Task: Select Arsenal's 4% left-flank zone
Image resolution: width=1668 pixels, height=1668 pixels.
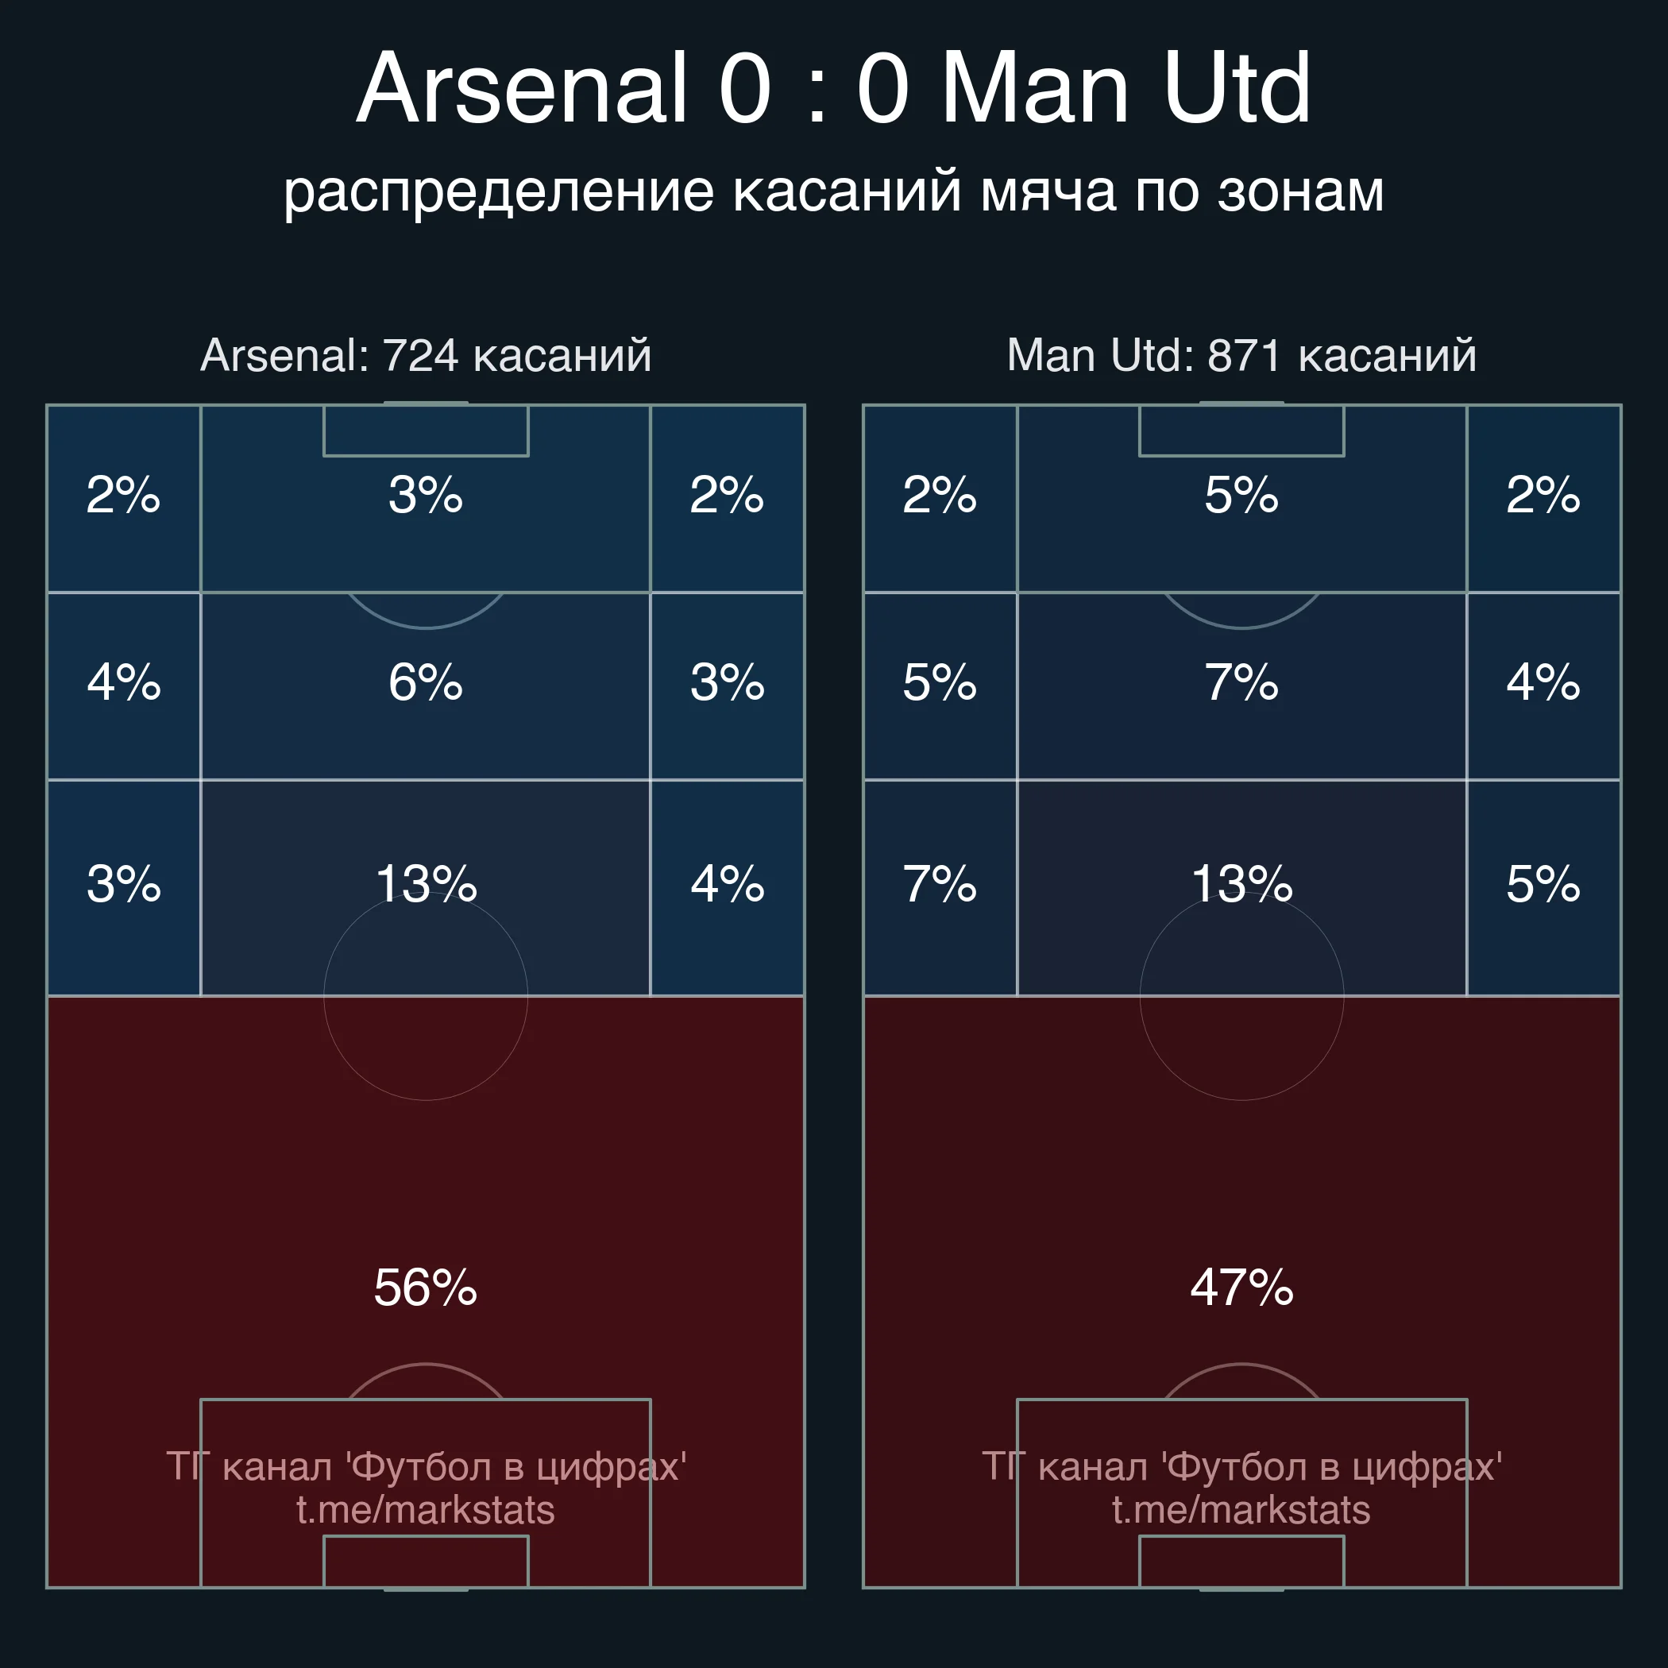Action: pyautogui.click(x=123, y=682)
